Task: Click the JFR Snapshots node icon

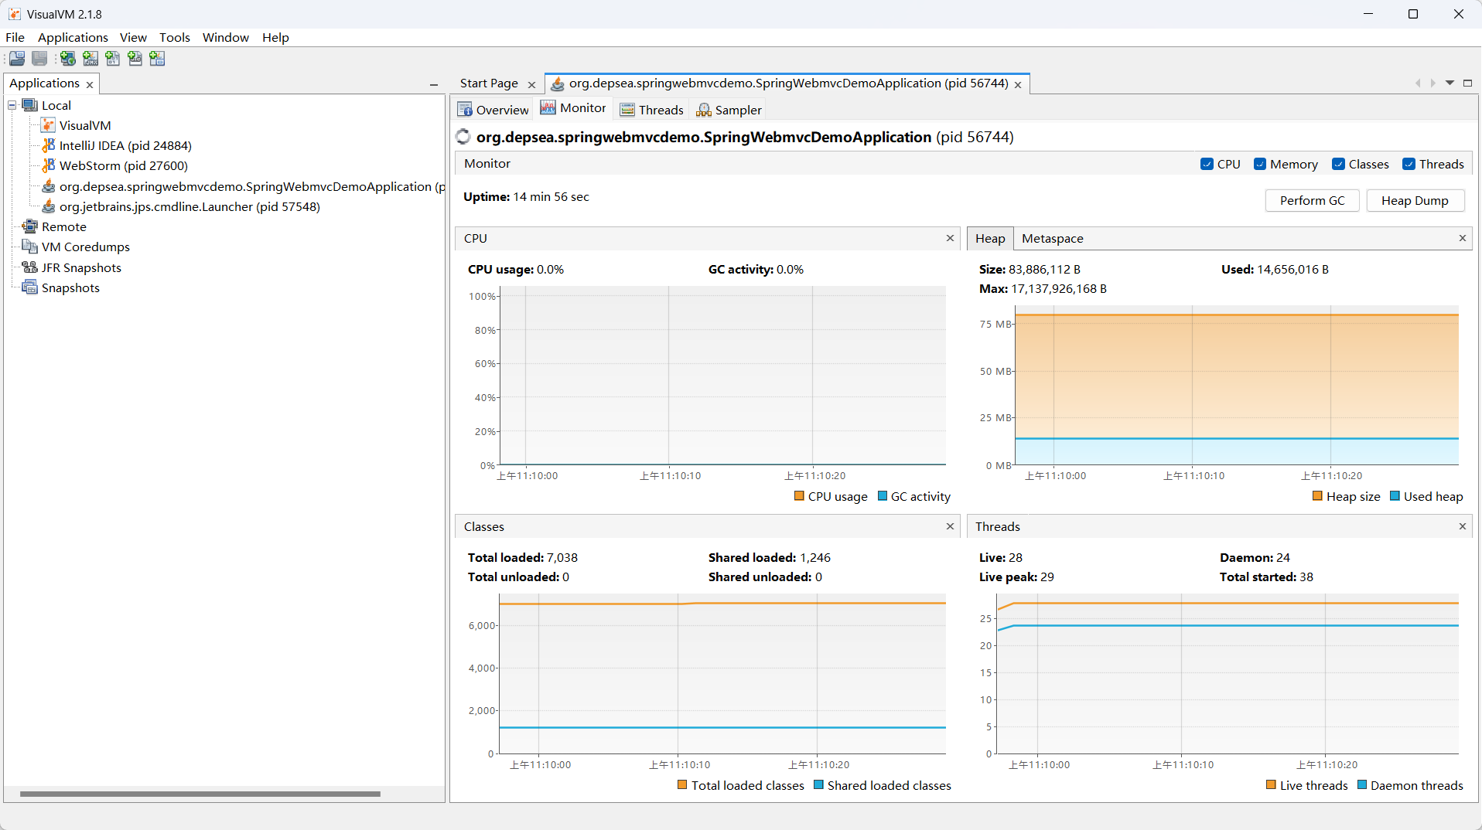Action: (30, 267)
